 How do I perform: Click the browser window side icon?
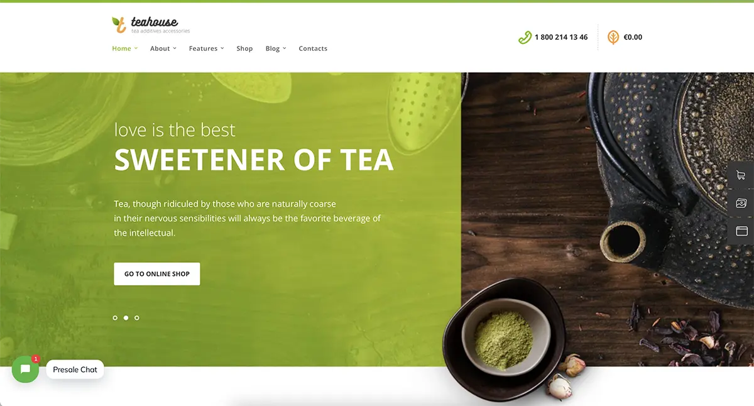pyautogui.click(x=741, y=231)
